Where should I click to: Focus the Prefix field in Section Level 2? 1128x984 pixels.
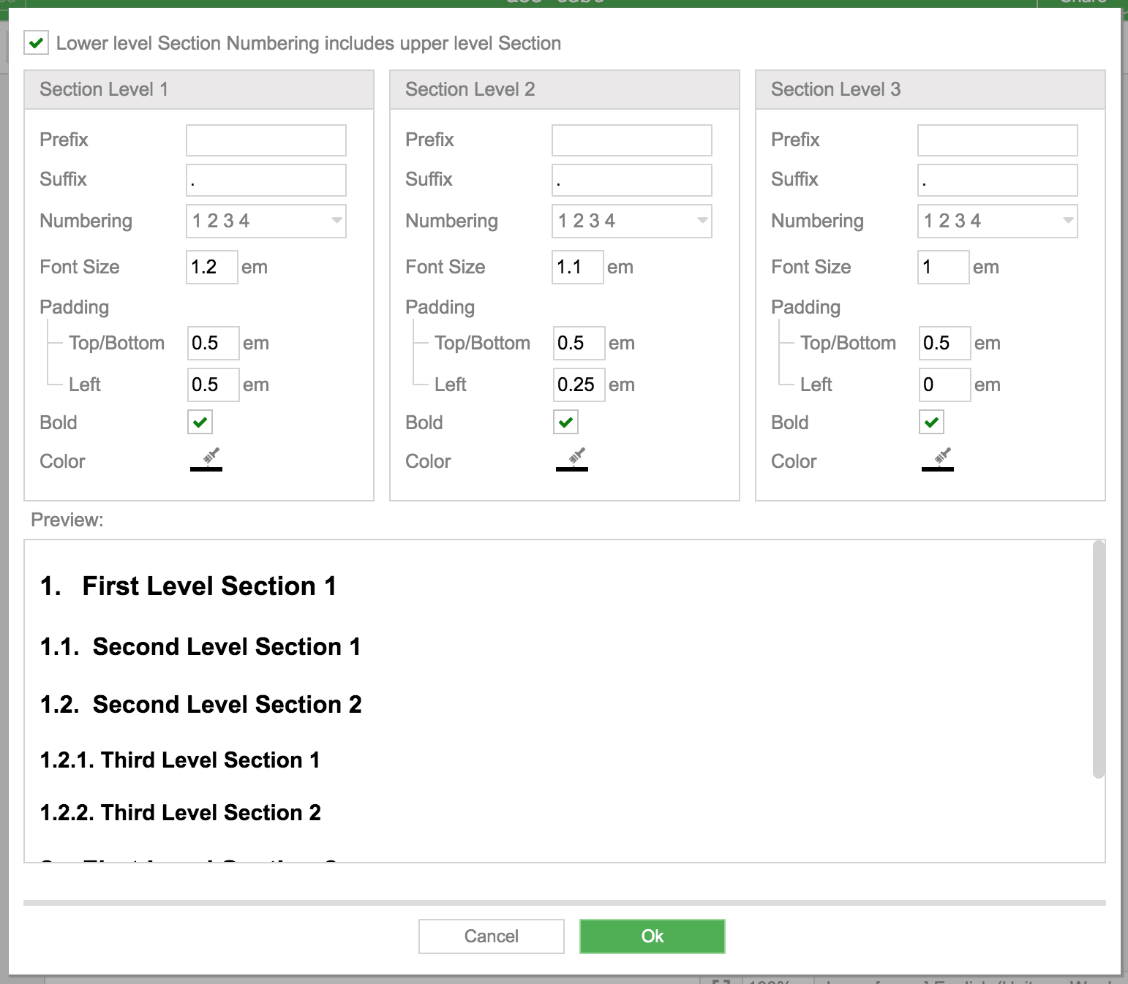pyautogui.click(x=632, y=140)
